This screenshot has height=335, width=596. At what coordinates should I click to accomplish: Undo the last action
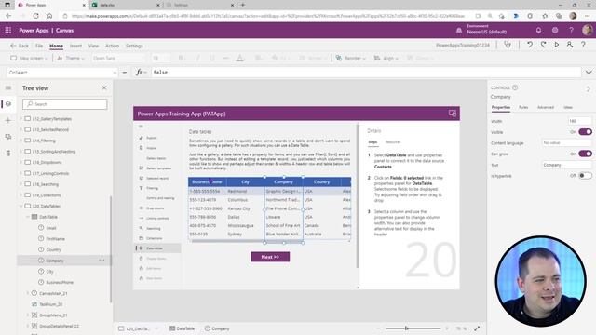click(x=530, y=45)
